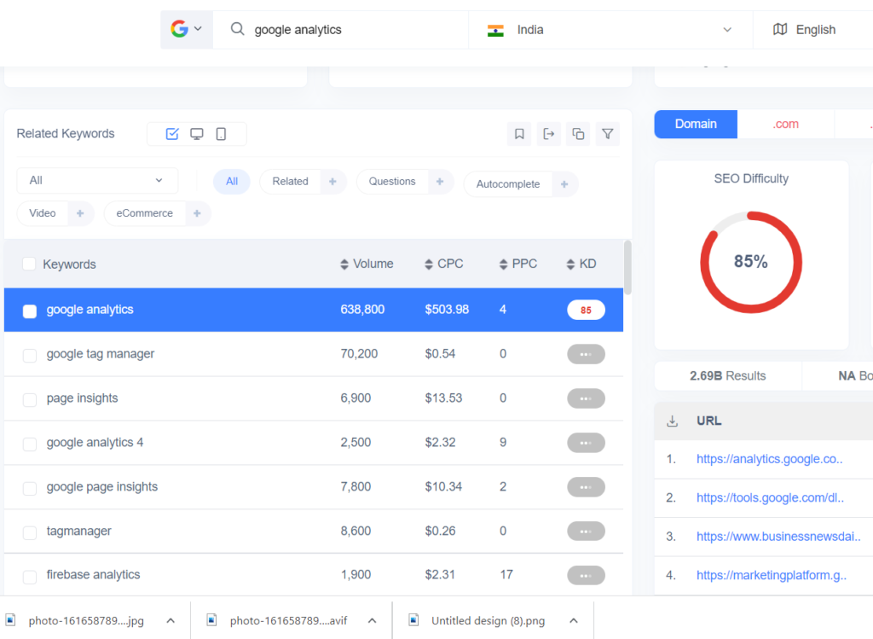Click the plus next to Autocomplete
The image size is (873, 639).
564,184
